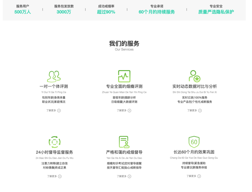Click the shield icon showing 60
This screenshot has height=192, width=252.
[194, 142]
